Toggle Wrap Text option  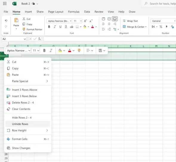[x=130, y=21]
